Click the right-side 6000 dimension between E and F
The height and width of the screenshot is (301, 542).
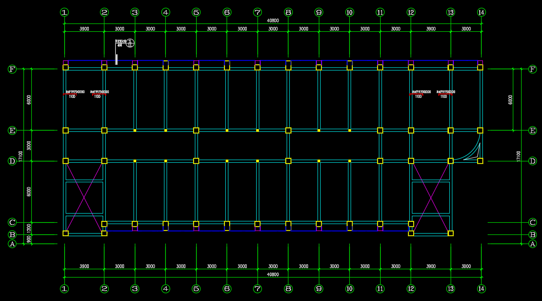(x=510, y=100)
